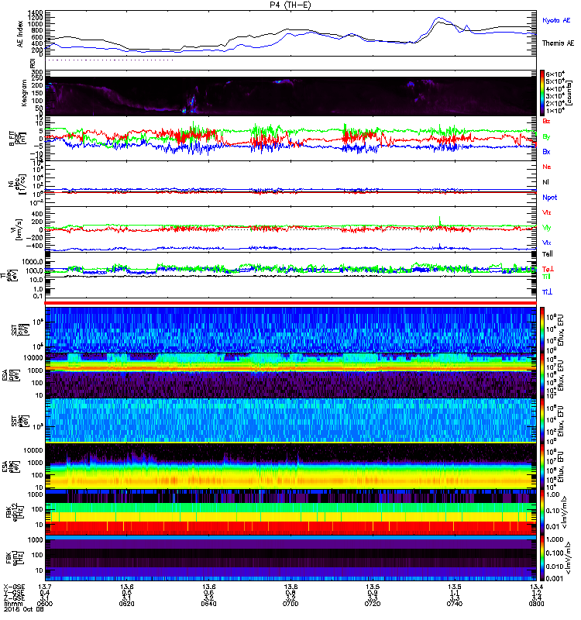Screen dimensions: 581x620
Task: Click the 1400 AE axis tick label
Action: coord(36,13)
